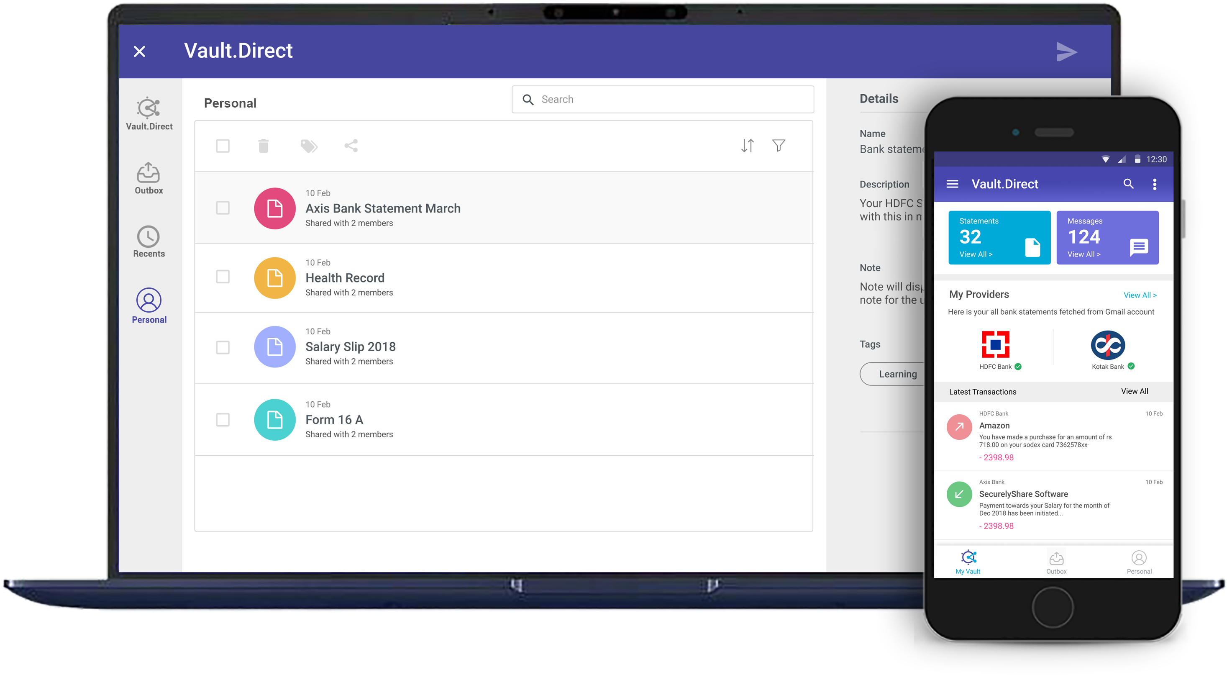This screenshot has width=1227, height=675.
Task: Click the tag icon in the toolbar
Action: coord(309,146)
